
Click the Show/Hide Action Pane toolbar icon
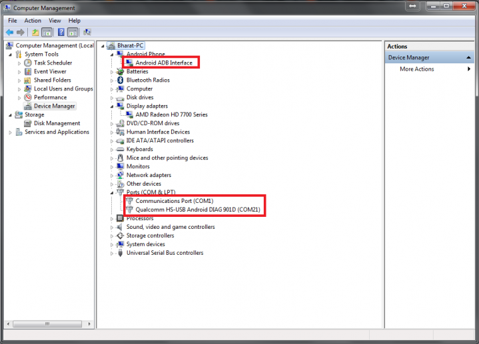(73, 32)
